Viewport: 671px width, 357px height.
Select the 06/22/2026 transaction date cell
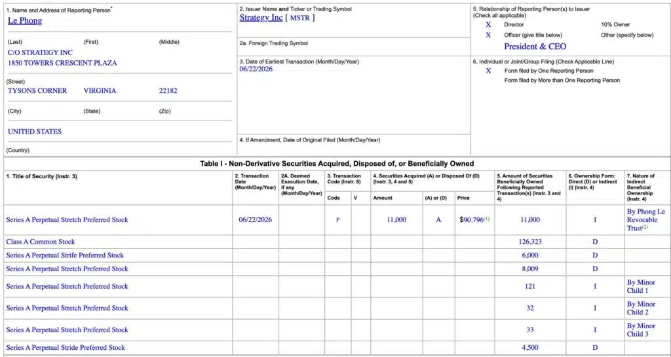[x=256, y=219]
